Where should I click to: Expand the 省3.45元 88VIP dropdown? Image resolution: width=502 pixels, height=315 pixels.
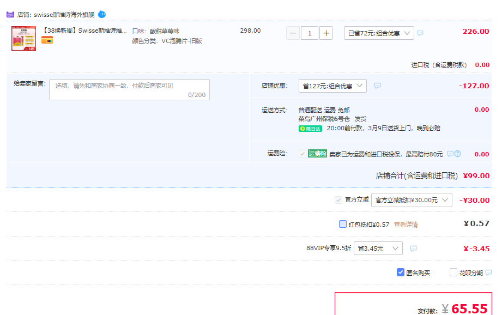[378, 249]
